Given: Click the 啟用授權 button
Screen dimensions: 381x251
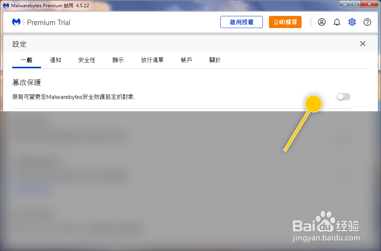Looking at the screenshot, I should [242, 22].
